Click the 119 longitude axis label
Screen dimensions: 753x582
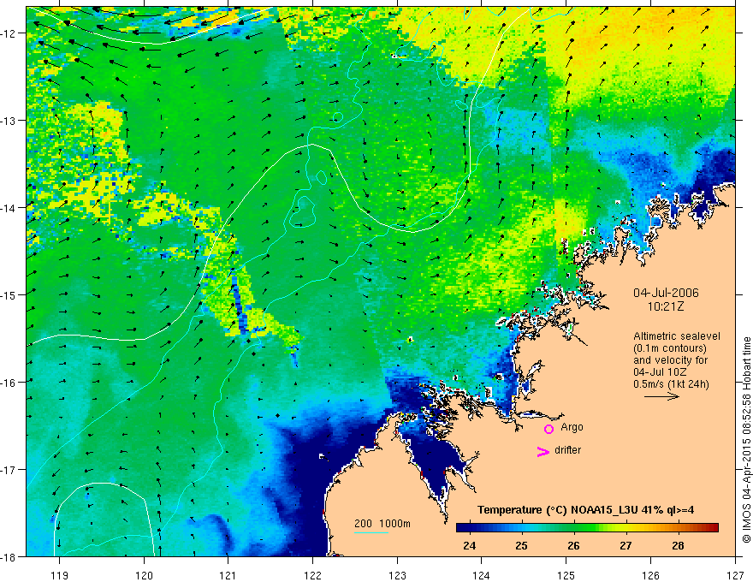[60, 575]
